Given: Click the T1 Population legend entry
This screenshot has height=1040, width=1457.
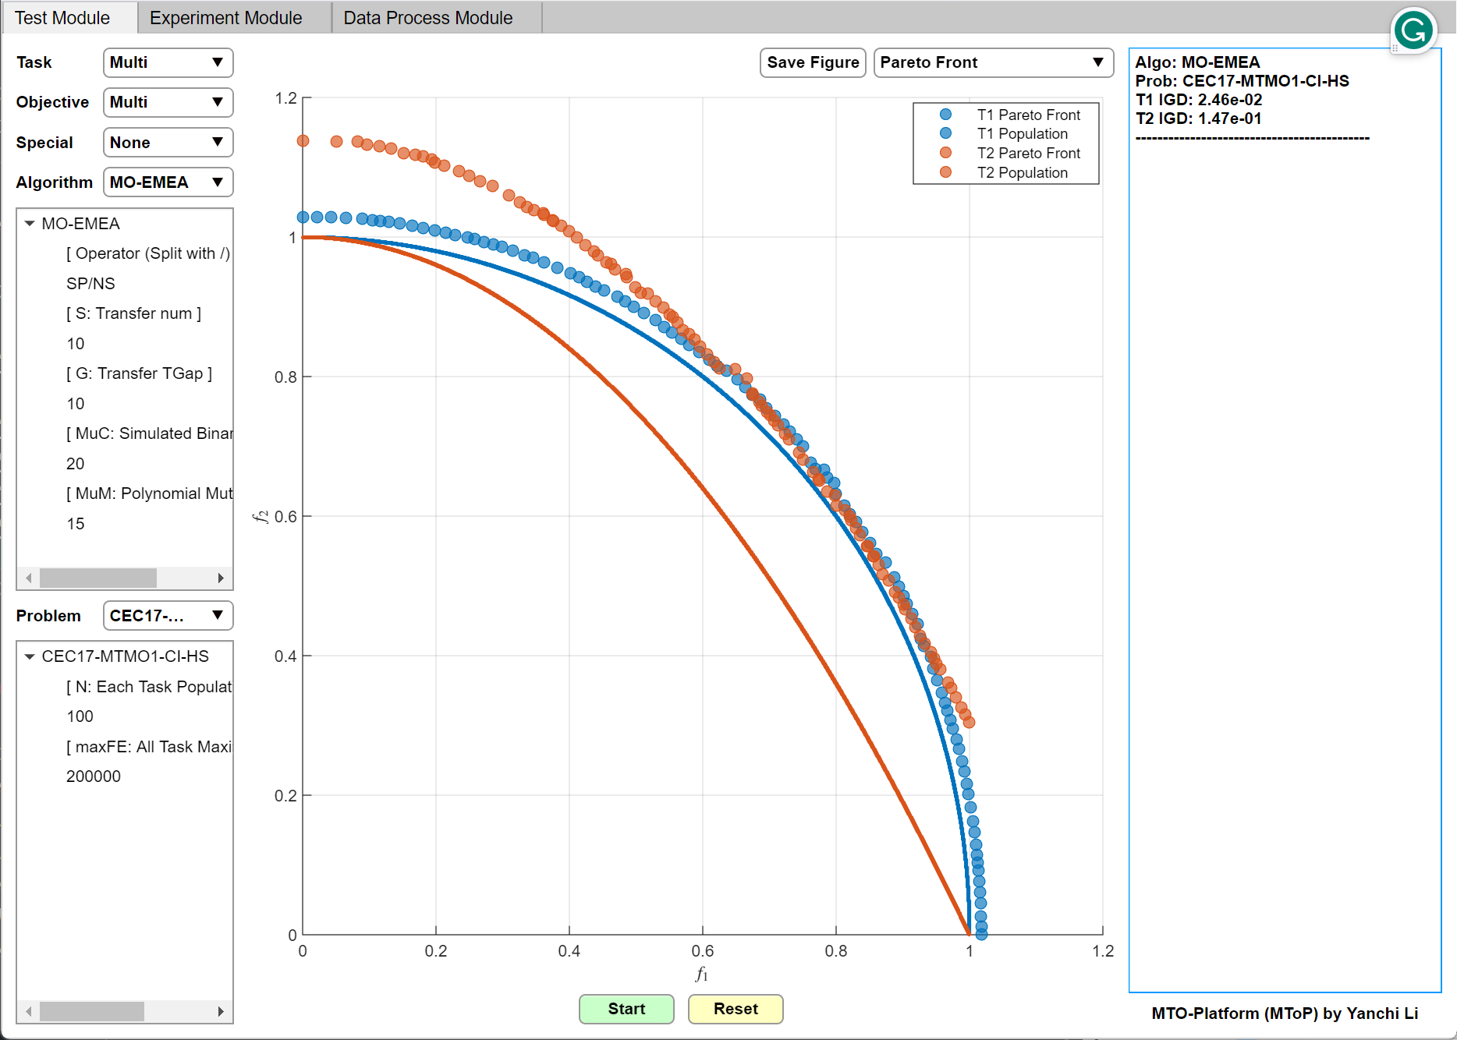Looking at the screenshot, I should [1023, 134].
